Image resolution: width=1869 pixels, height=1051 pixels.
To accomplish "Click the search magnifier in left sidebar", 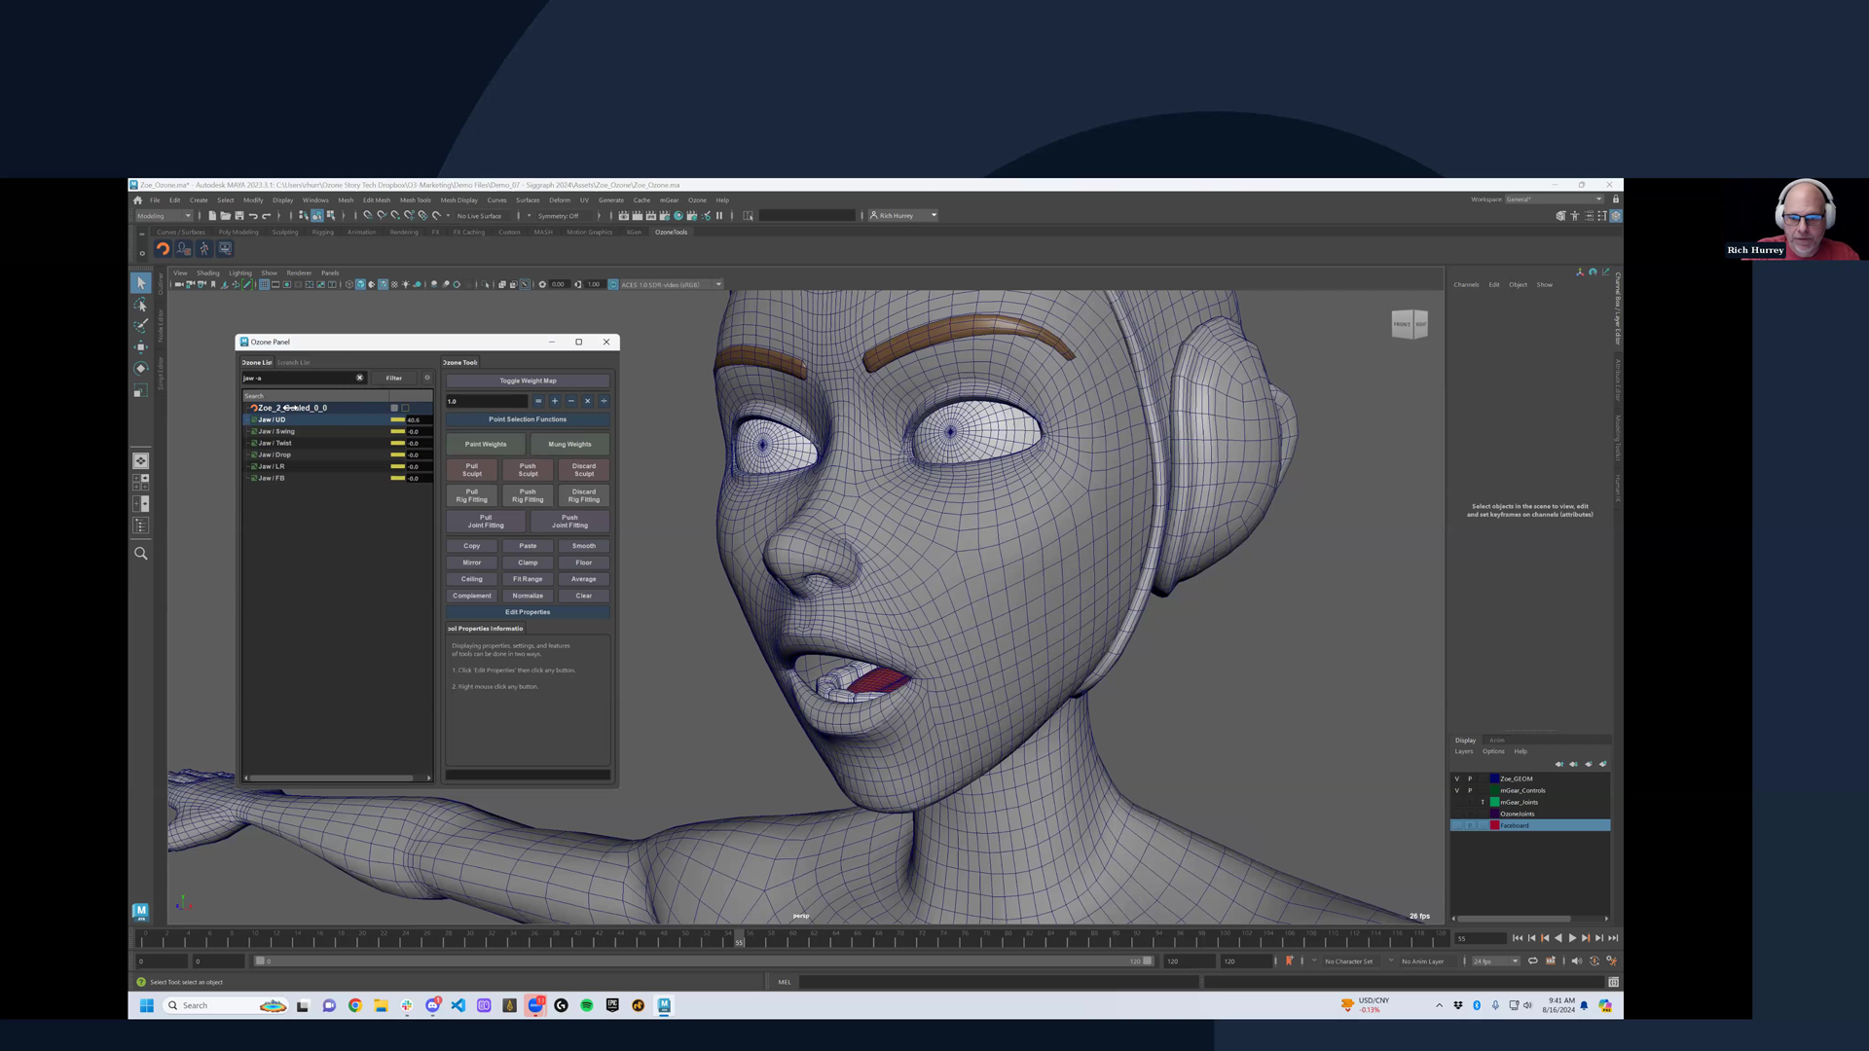I will [x=141, y=554].
